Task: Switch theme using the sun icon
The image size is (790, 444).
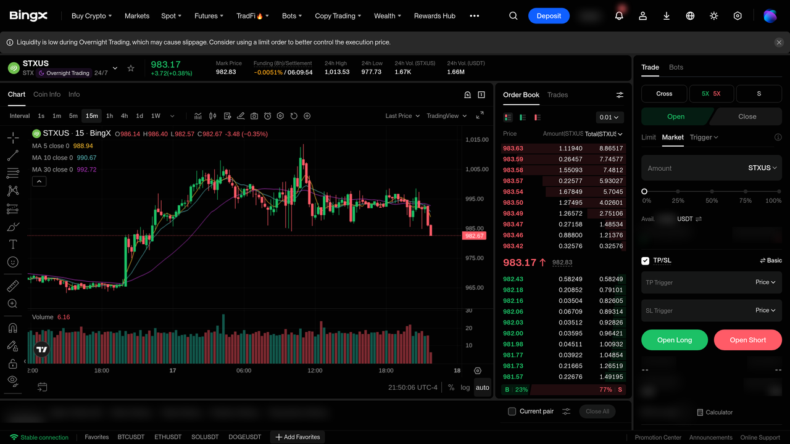Action: pyautogui.click(x=714, y=16)
